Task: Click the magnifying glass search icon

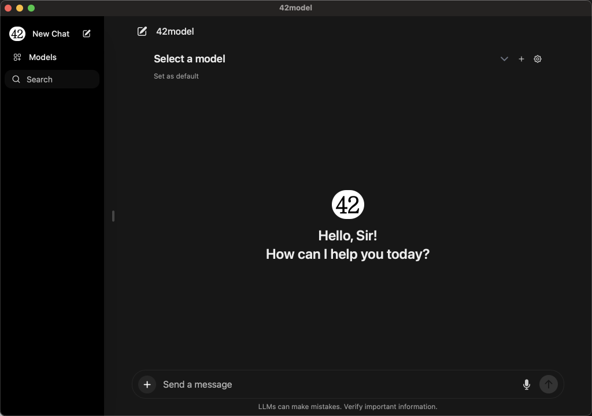Action: [16, 79]
